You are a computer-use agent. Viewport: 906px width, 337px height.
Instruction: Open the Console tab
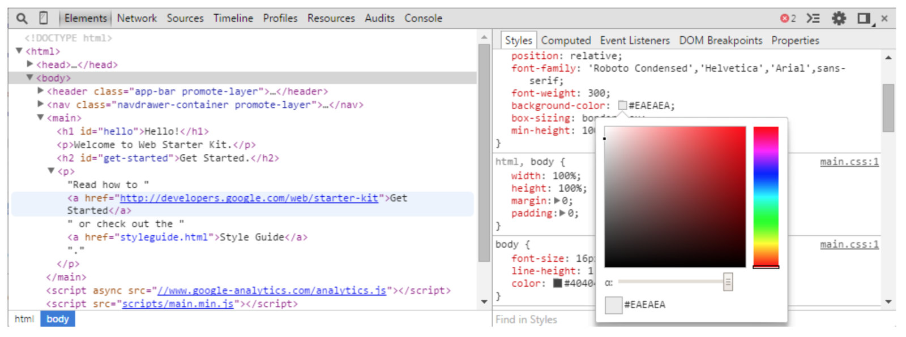tap(423, 18)
